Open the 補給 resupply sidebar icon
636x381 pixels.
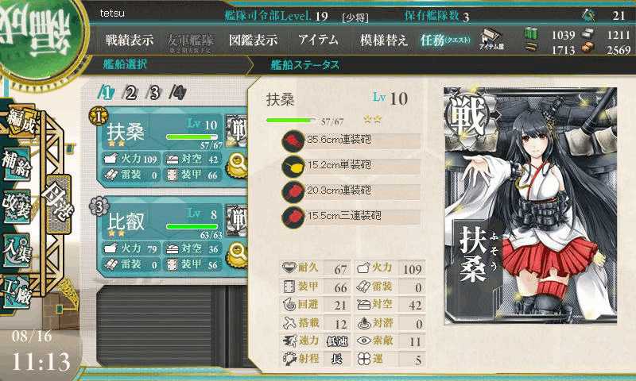tap(17, 164)
